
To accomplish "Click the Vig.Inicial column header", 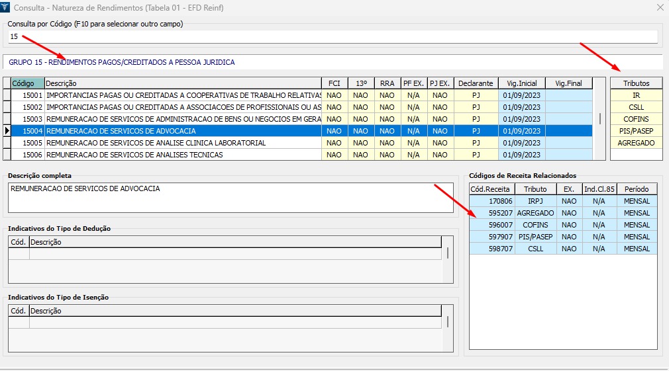I will (521, 83).
